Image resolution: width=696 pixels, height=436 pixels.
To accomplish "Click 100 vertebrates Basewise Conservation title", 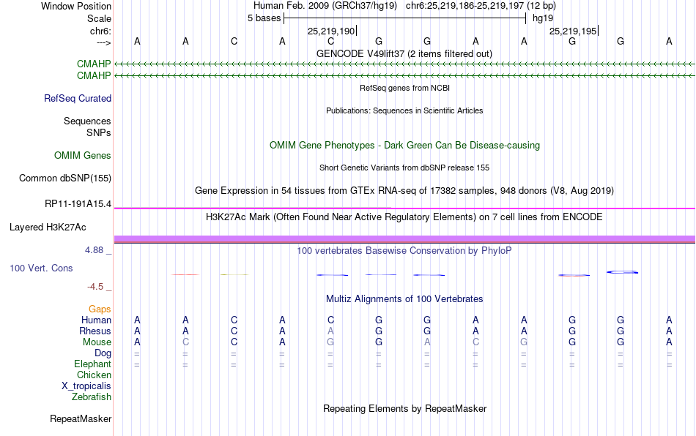I will [404, 251].
